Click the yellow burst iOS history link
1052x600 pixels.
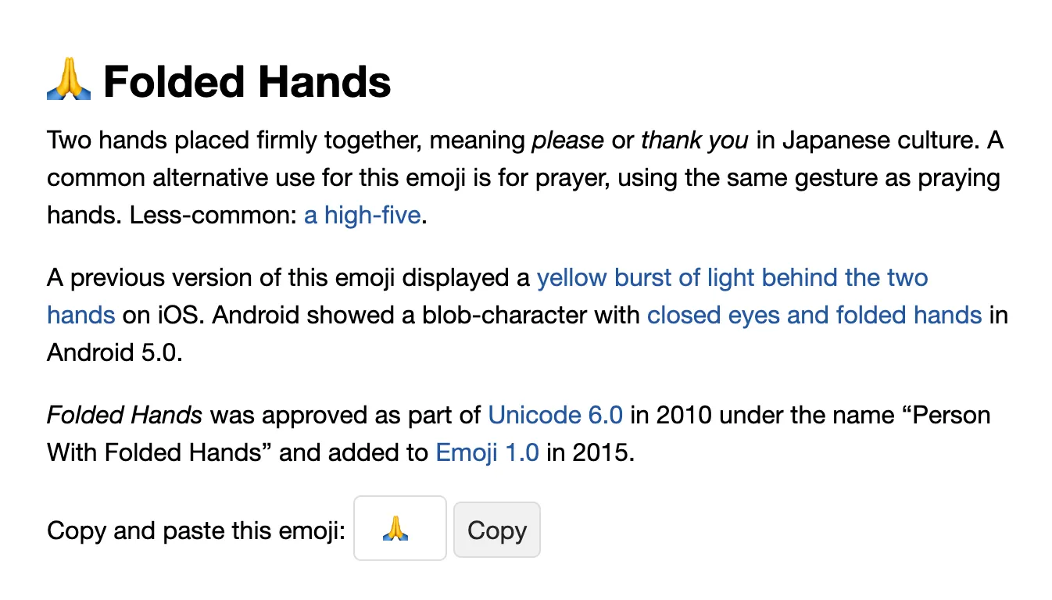click(x=732, y=277)
